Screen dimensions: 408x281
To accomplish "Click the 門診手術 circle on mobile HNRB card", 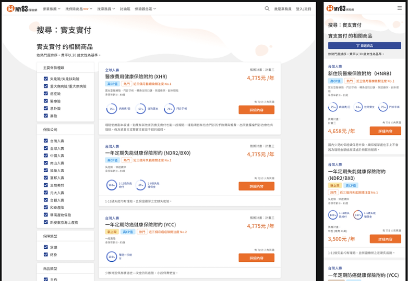I will pyautogui.click(x=383, y=107).
